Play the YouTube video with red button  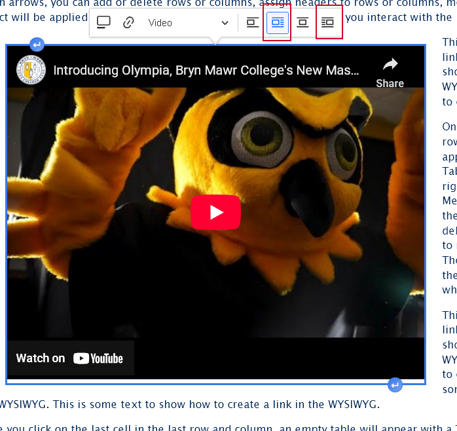[x=215, y=212]
